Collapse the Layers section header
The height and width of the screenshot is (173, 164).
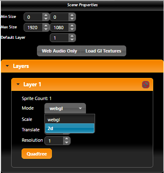pyautogui.click(x=82, y=66)
